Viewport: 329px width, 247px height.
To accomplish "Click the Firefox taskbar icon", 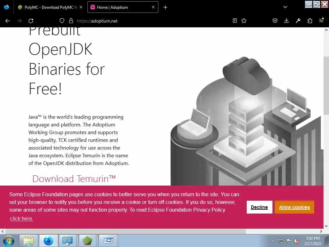I will tap(49, 241).
